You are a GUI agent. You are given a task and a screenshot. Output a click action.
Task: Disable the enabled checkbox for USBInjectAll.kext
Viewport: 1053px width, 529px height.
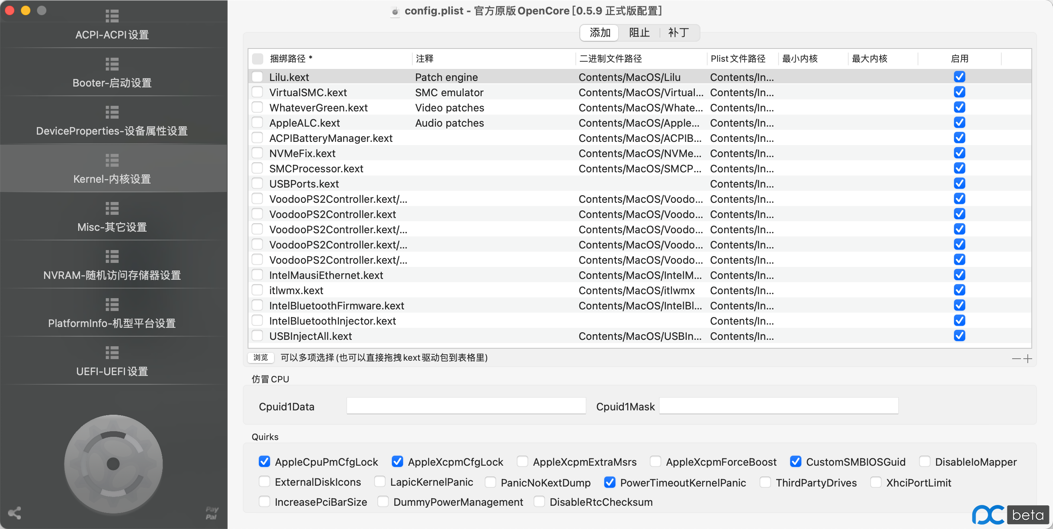[x=959, y=335]
